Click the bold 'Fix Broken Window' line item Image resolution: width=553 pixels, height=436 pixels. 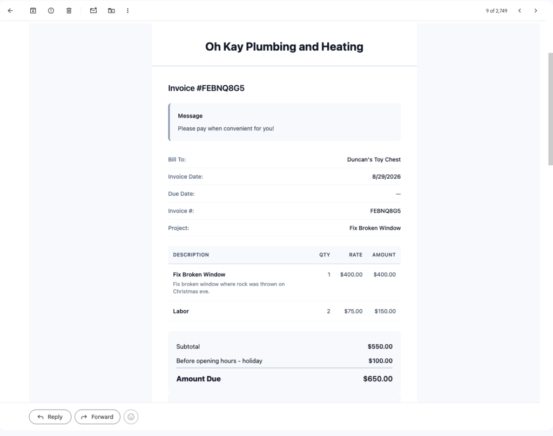pos(199,275)
